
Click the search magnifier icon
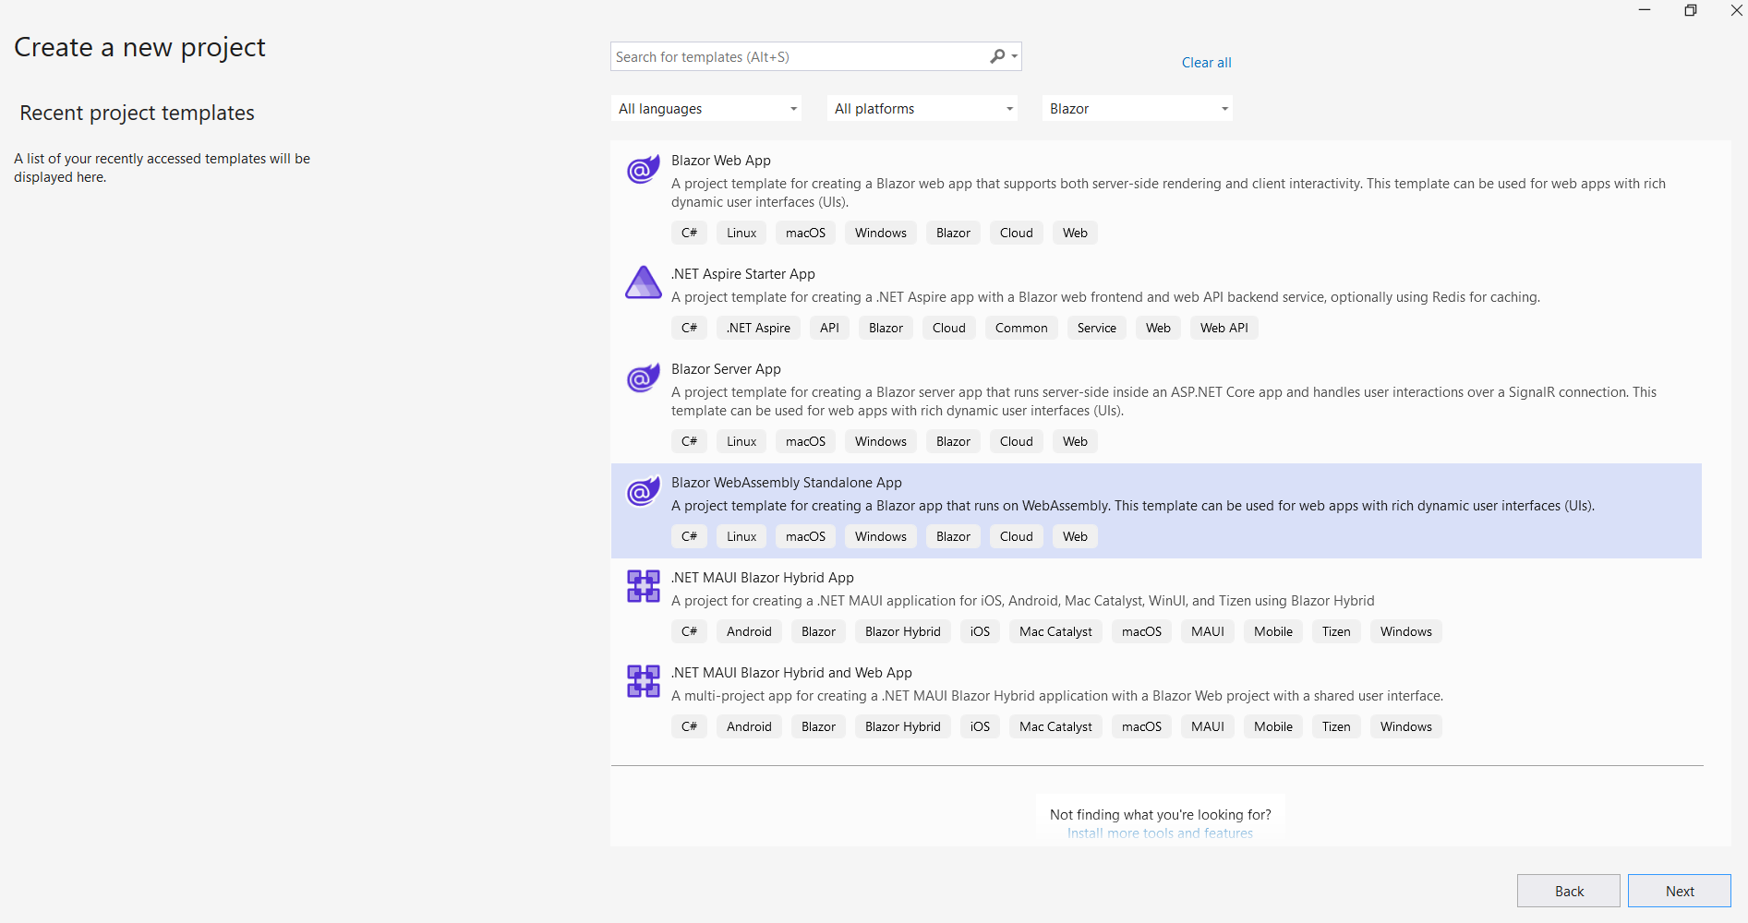tap(998, 56)
